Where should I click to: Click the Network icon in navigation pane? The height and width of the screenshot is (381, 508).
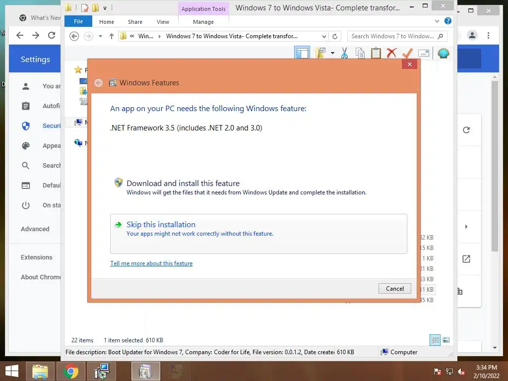(x=78, y=142)
